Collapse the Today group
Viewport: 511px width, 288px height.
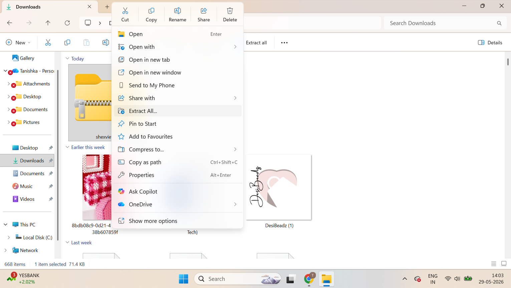pyautogui.click(x=67, y=58)
